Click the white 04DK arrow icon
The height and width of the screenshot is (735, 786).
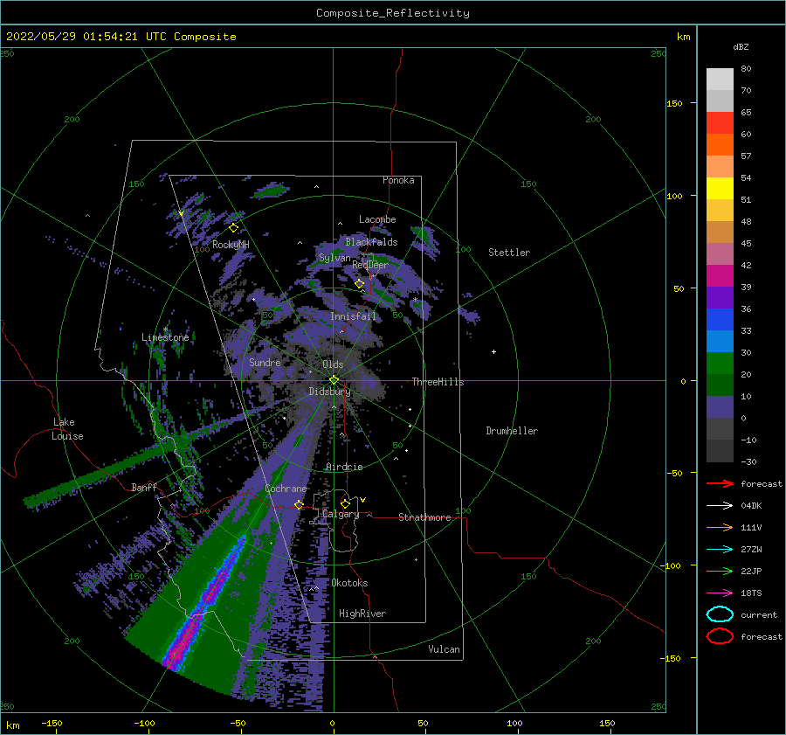click(720, 506)
